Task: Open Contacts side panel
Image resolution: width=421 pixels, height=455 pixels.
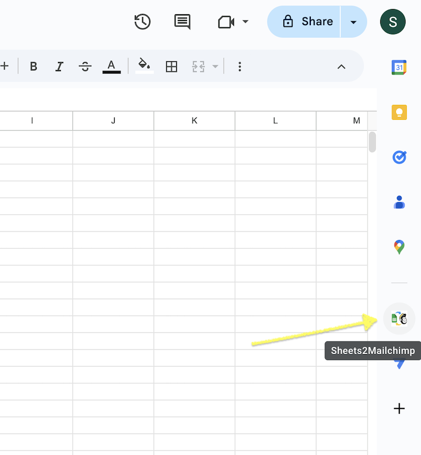Action: tap(399, 202)
